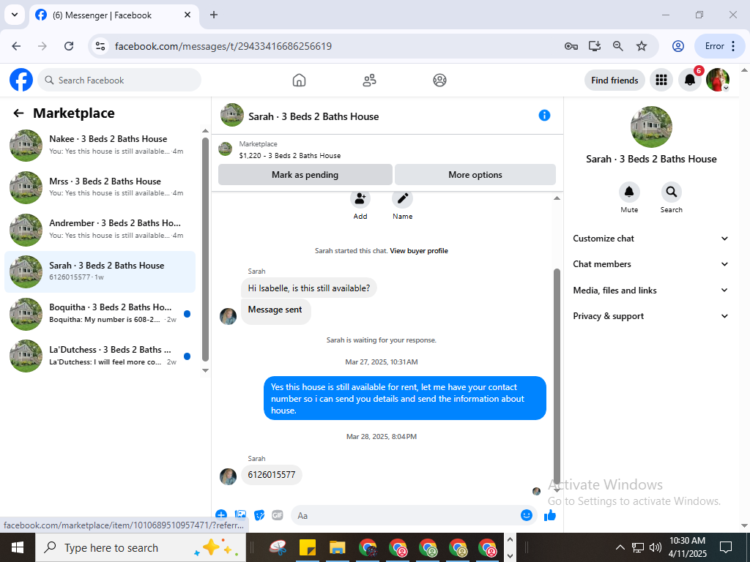Click the More options button
Screen dimensions: 750x562
coord(475,174)
